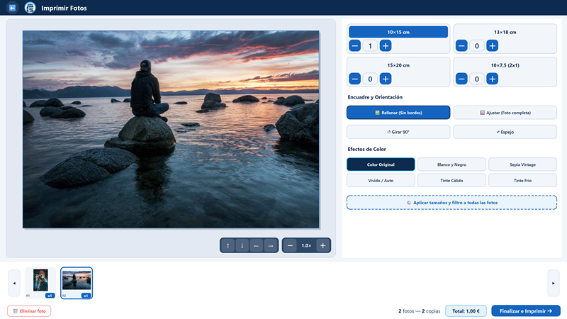Move the photo left with the left arrow

coord(256,245)
